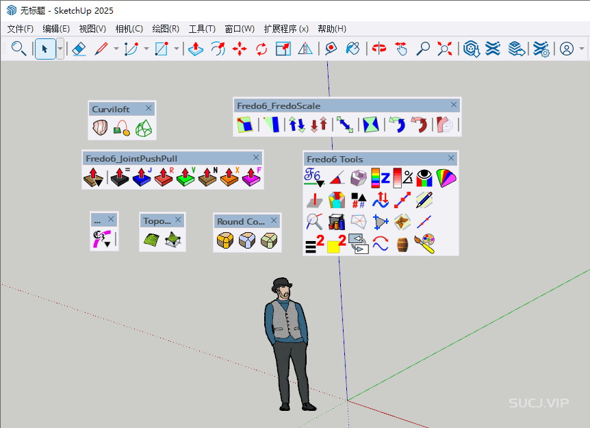Screen dimensions: 590x428
Task: Select Follow Push Pull F magenta icon
Action: click(x=251, y=177)
